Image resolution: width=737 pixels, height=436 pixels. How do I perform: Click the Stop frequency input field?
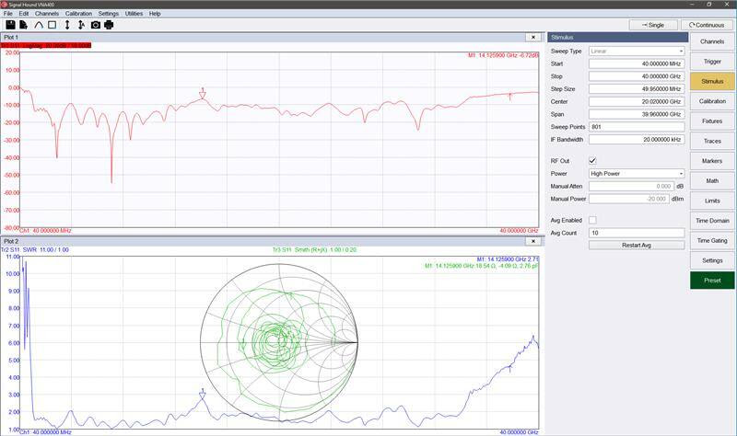point(637,76)
